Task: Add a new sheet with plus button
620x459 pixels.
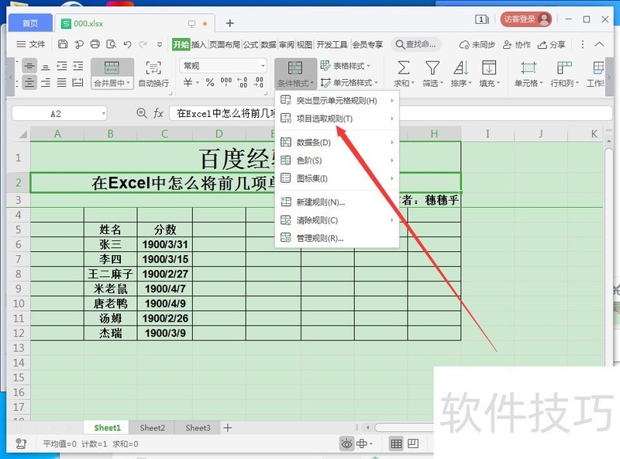Action: (227, 428)
